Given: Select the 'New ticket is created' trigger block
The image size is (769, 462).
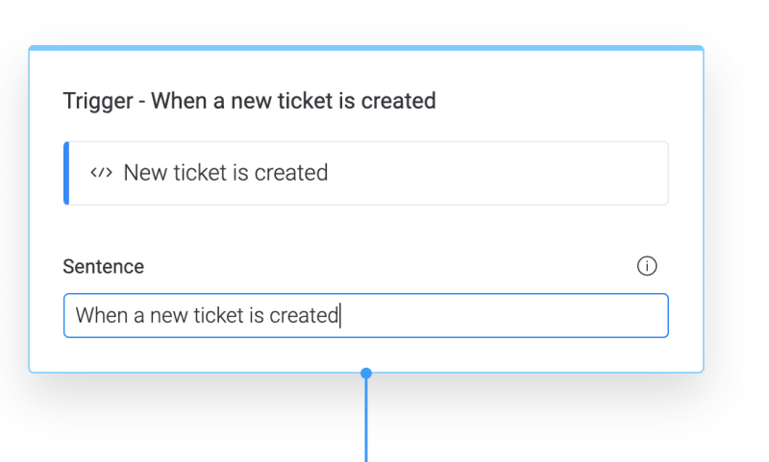Looking at the screenshot, I should pos(365,173).
